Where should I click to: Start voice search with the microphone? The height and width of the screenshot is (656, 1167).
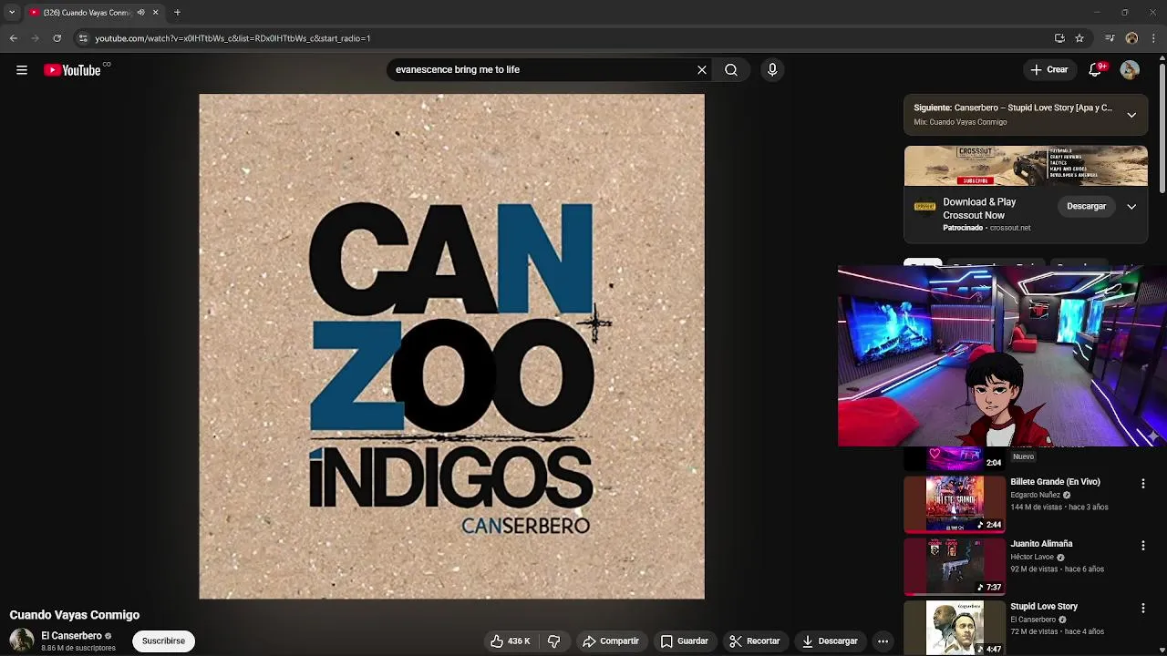click(772, 70)
